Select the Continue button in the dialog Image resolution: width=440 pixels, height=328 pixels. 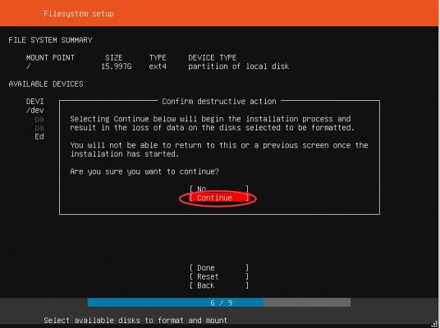coord(219,198)
